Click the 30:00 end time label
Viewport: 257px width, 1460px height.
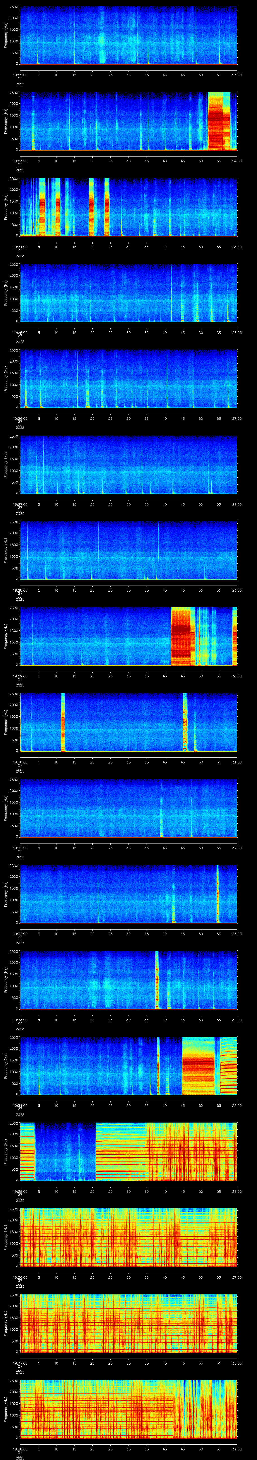coord(237,676)
